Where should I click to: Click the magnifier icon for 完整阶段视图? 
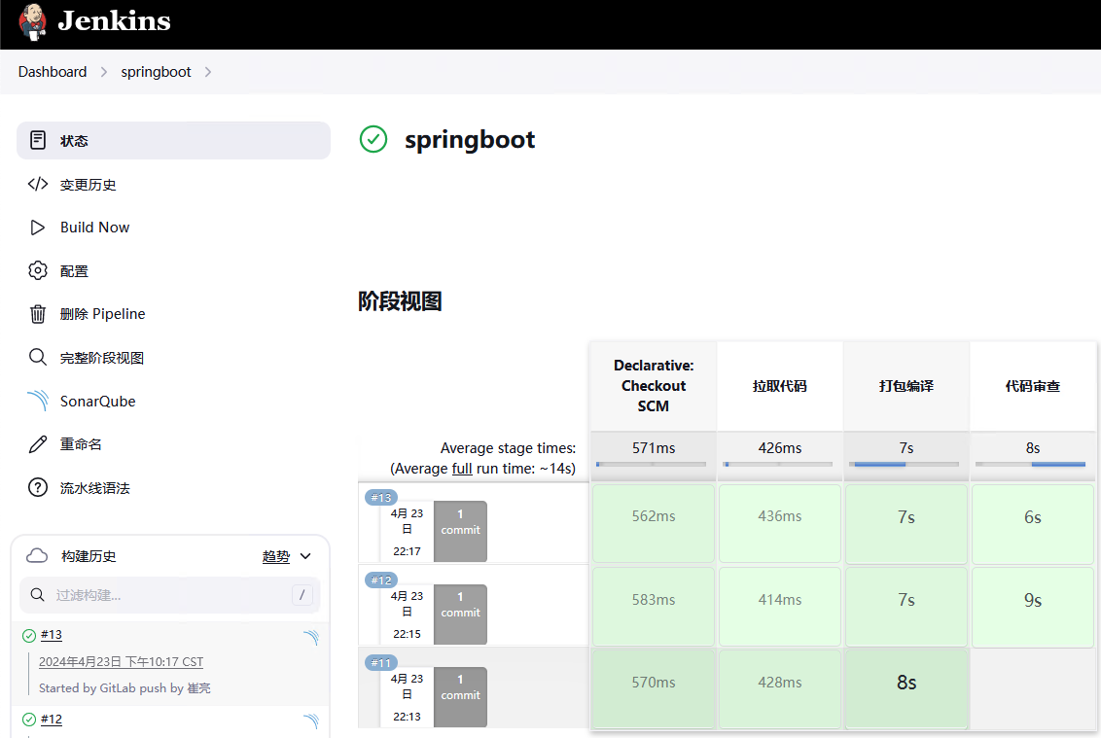38,358
